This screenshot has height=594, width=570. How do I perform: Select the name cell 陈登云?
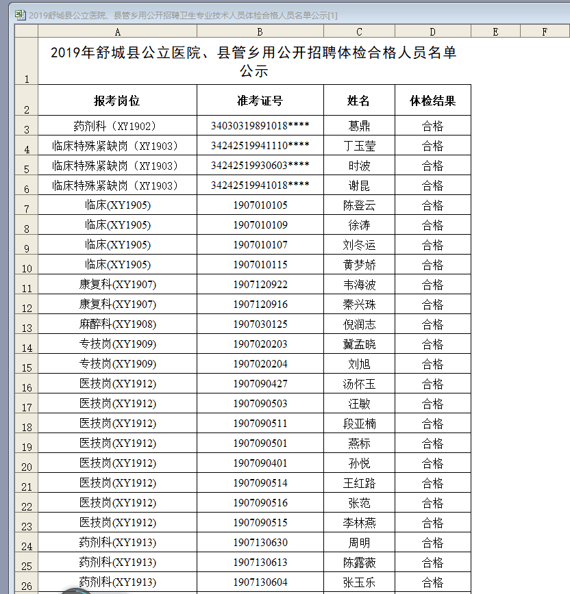pos(359,205)
